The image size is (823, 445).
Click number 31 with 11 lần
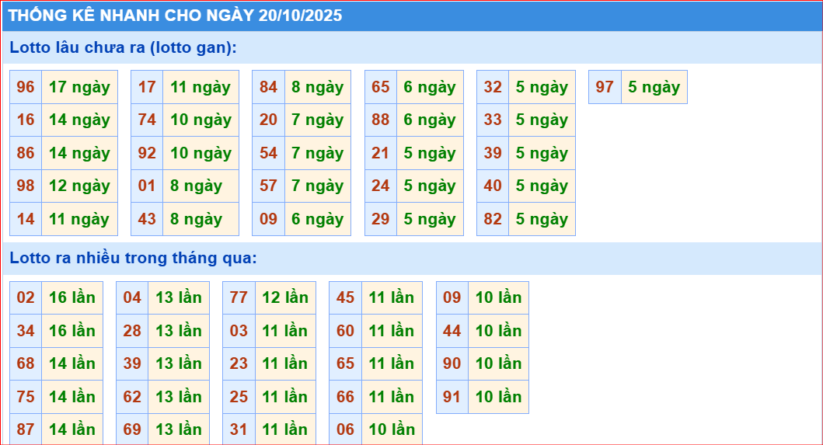pyautogui.click(x=239, y=429)
